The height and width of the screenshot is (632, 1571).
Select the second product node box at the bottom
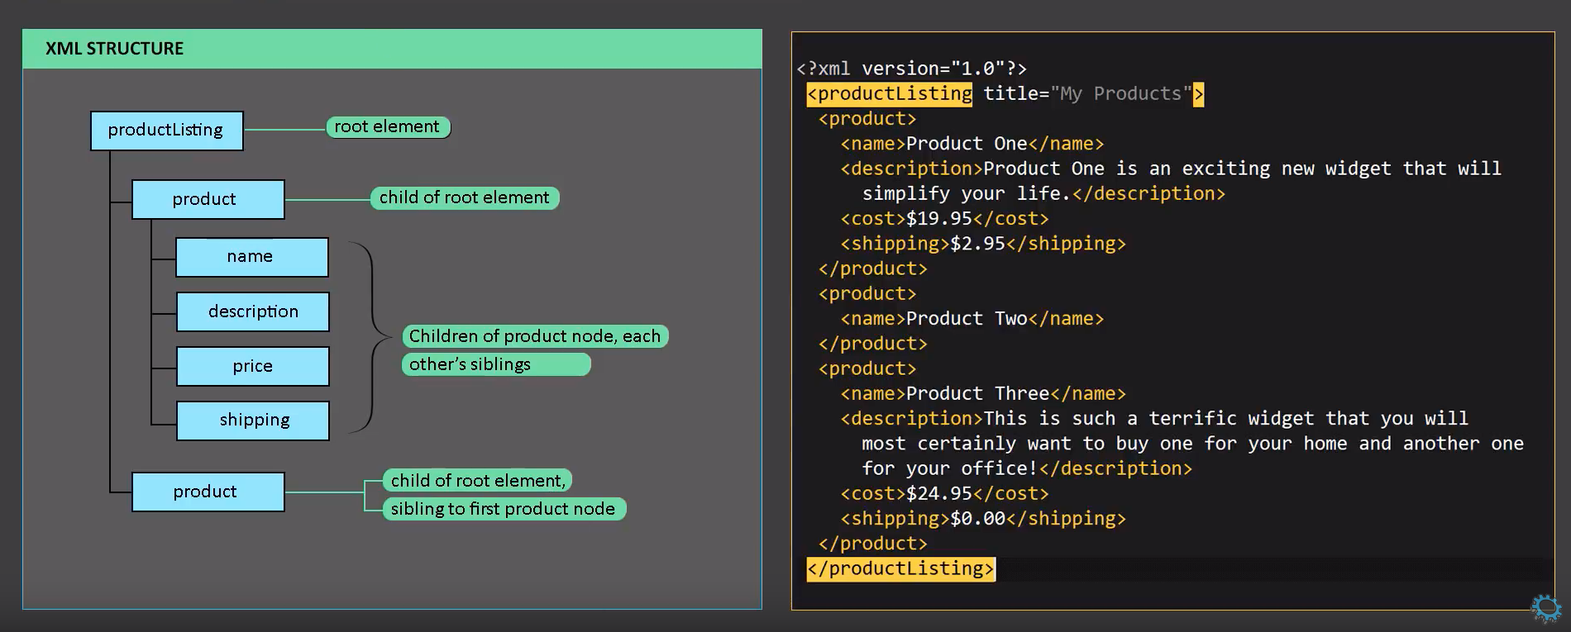pyautogui.click(x=208, y=492)
